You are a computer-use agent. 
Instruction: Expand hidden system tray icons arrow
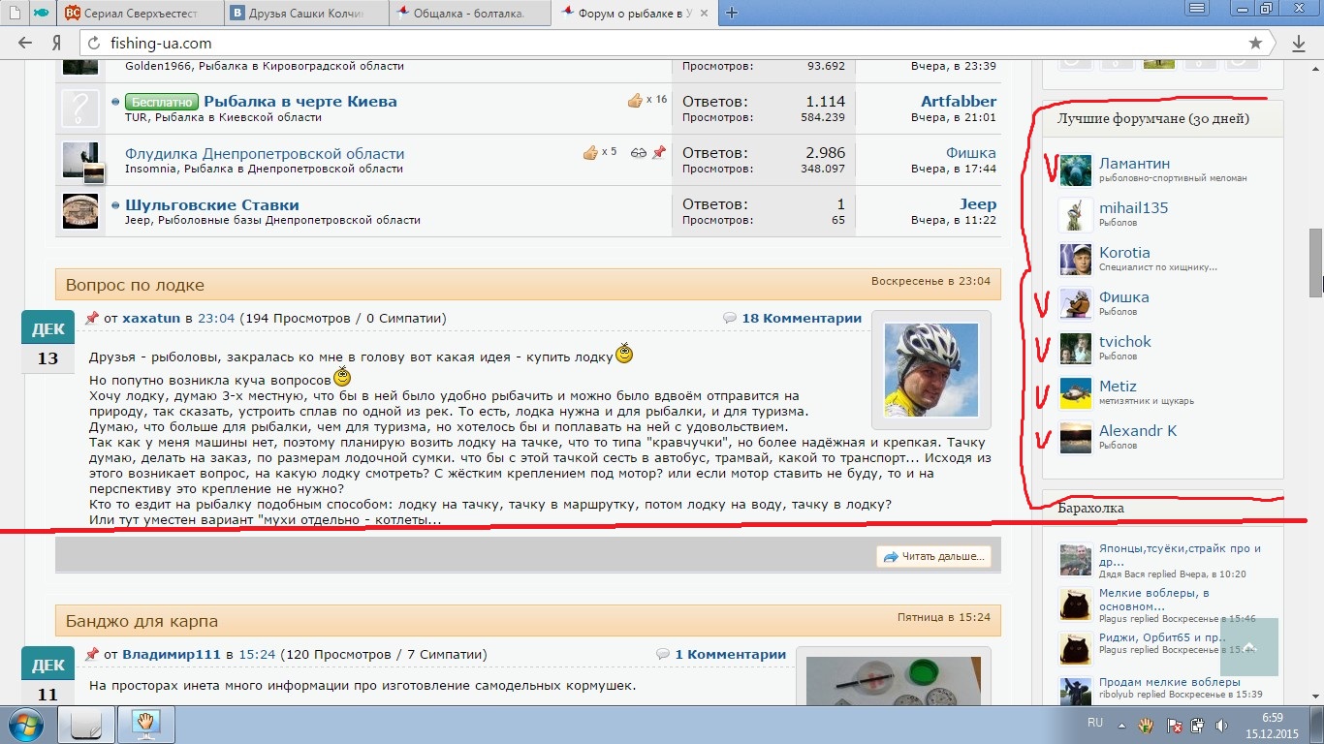(x=1122, y=725)
